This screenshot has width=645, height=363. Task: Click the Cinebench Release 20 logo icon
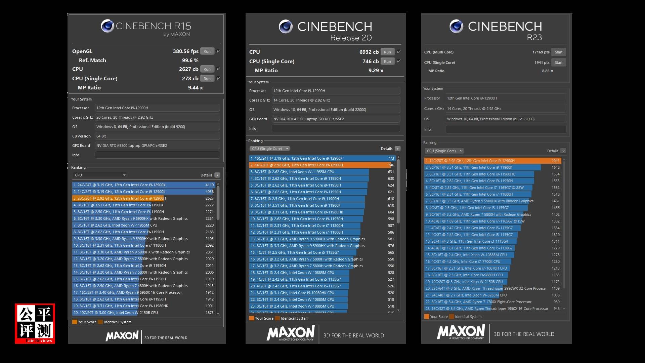coord(286,27)
